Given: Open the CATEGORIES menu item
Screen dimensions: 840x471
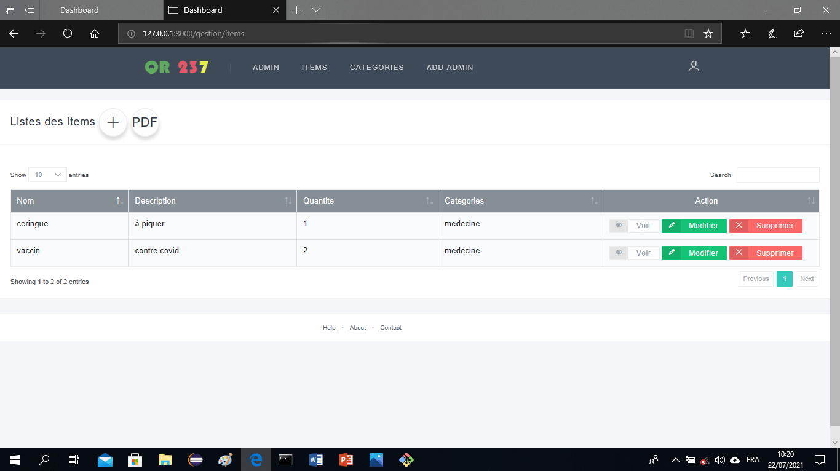Looking at the screenshot, I should [x=376, y=68].
